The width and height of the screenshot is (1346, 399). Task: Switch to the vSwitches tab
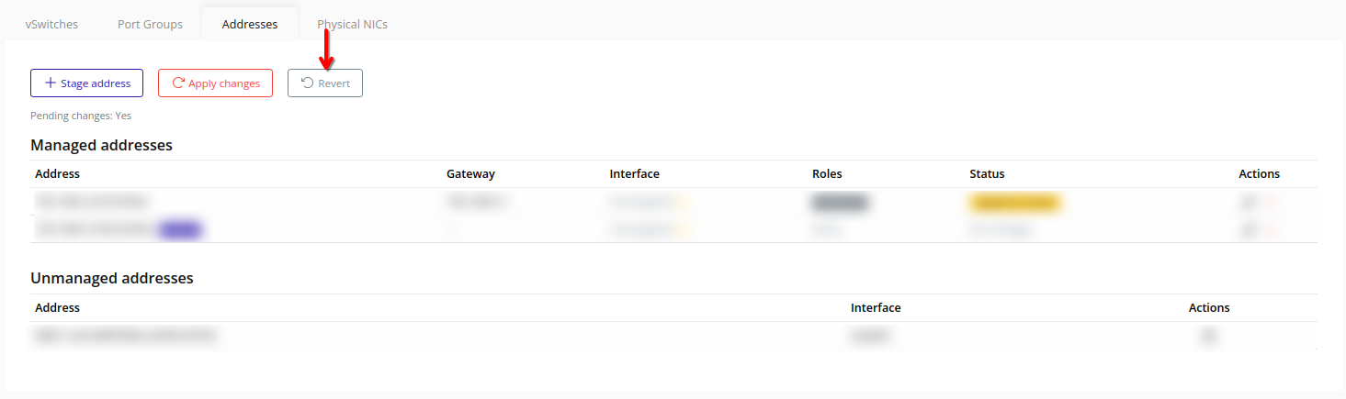point(51,24)
